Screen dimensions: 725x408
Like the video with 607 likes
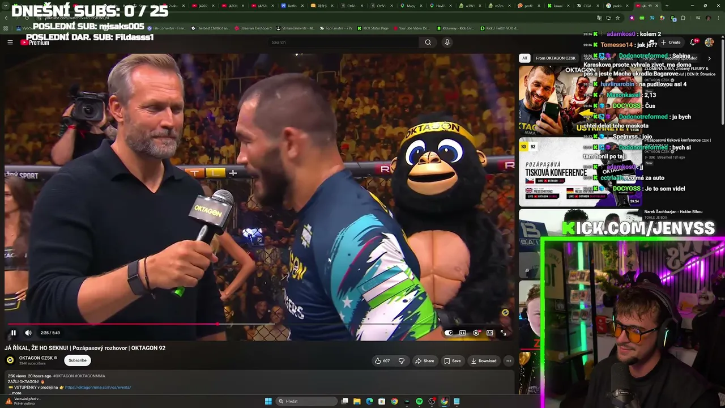pos(382,361)
